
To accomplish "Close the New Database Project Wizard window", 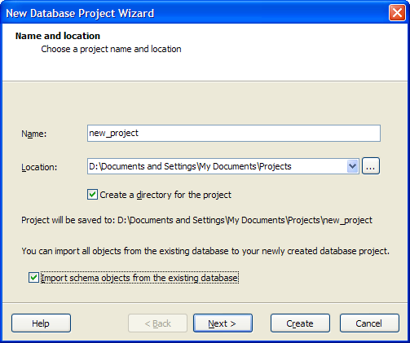I will pyautogui.click(x=397, y=13).
